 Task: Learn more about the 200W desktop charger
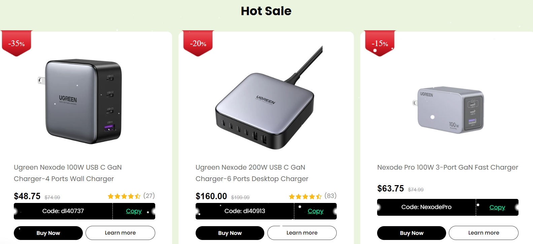pyautogui.click(x=302, y=233)
